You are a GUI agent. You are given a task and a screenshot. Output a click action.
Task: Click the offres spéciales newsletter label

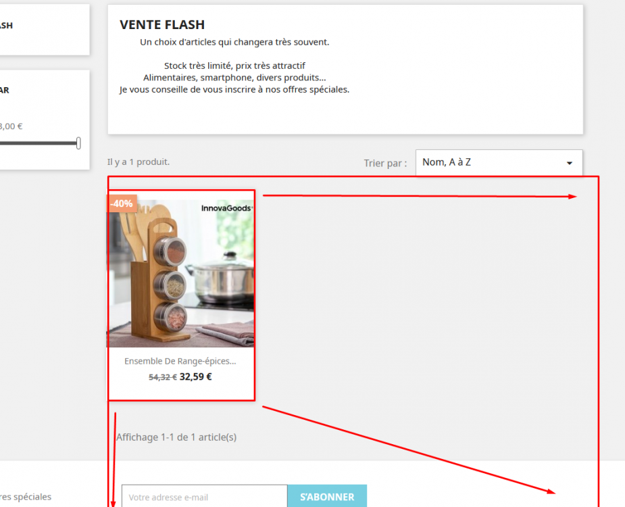coord(26,497)
